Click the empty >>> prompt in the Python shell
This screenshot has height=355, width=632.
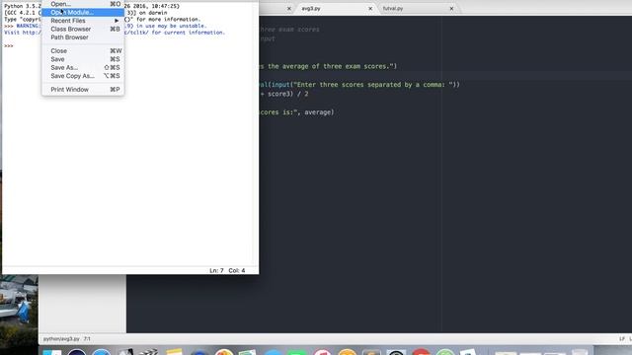point(9,46)
